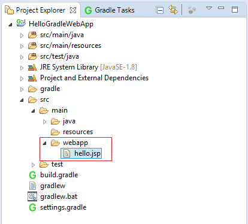Image resolution: width=248 pixels, height=224 pixels.
Task: Expand the src/main/java source folder
Action: point(22,35)
